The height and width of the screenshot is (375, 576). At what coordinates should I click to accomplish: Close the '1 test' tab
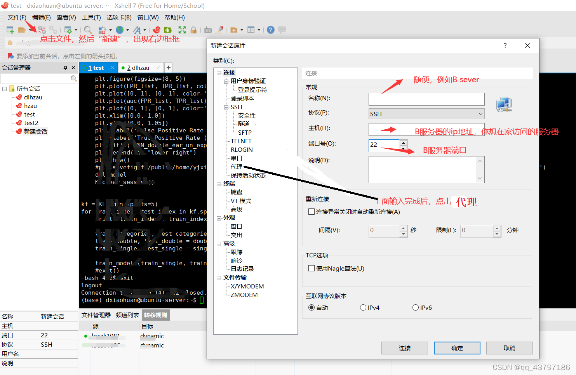click(112, 68)
